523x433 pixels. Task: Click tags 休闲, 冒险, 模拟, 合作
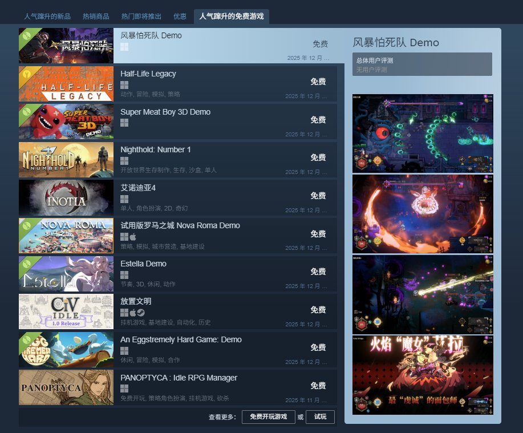point(150,361)
